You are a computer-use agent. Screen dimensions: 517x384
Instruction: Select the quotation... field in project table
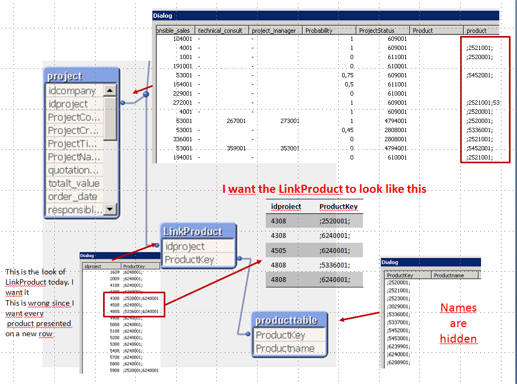click(x=75, y=170)
